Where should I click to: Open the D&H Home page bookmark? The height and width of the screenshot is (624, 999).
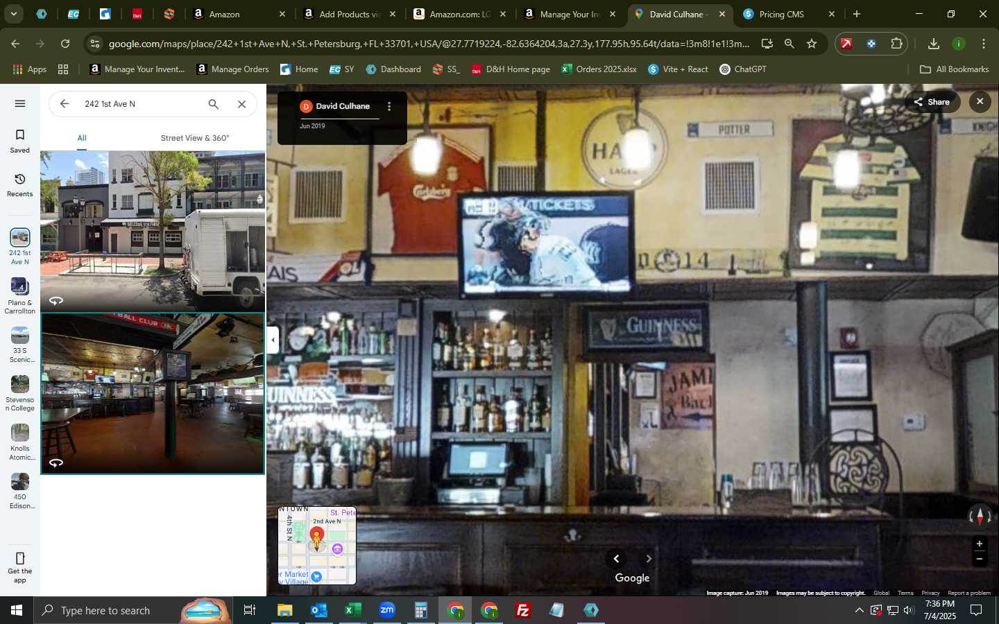(x=511, y=69)
